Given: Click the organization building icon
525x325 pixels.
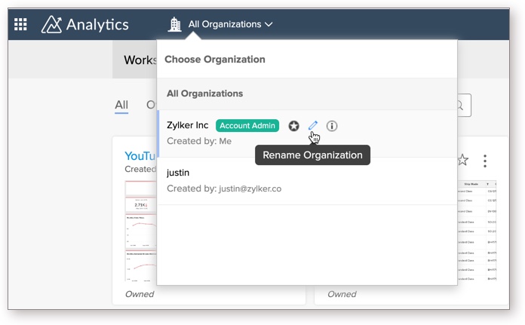Looking at the screenshot, I should pyautogui.click(x=175, y=24).
